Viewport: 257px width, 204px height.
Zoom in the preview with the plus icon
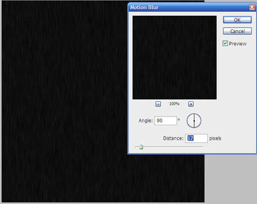click(191, 104)
